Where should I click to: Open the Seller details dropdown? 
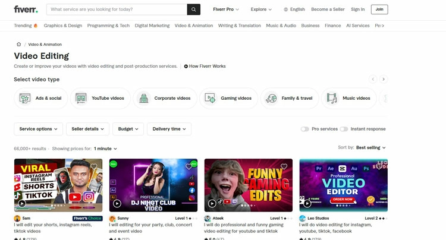click(x=87, y=129)
